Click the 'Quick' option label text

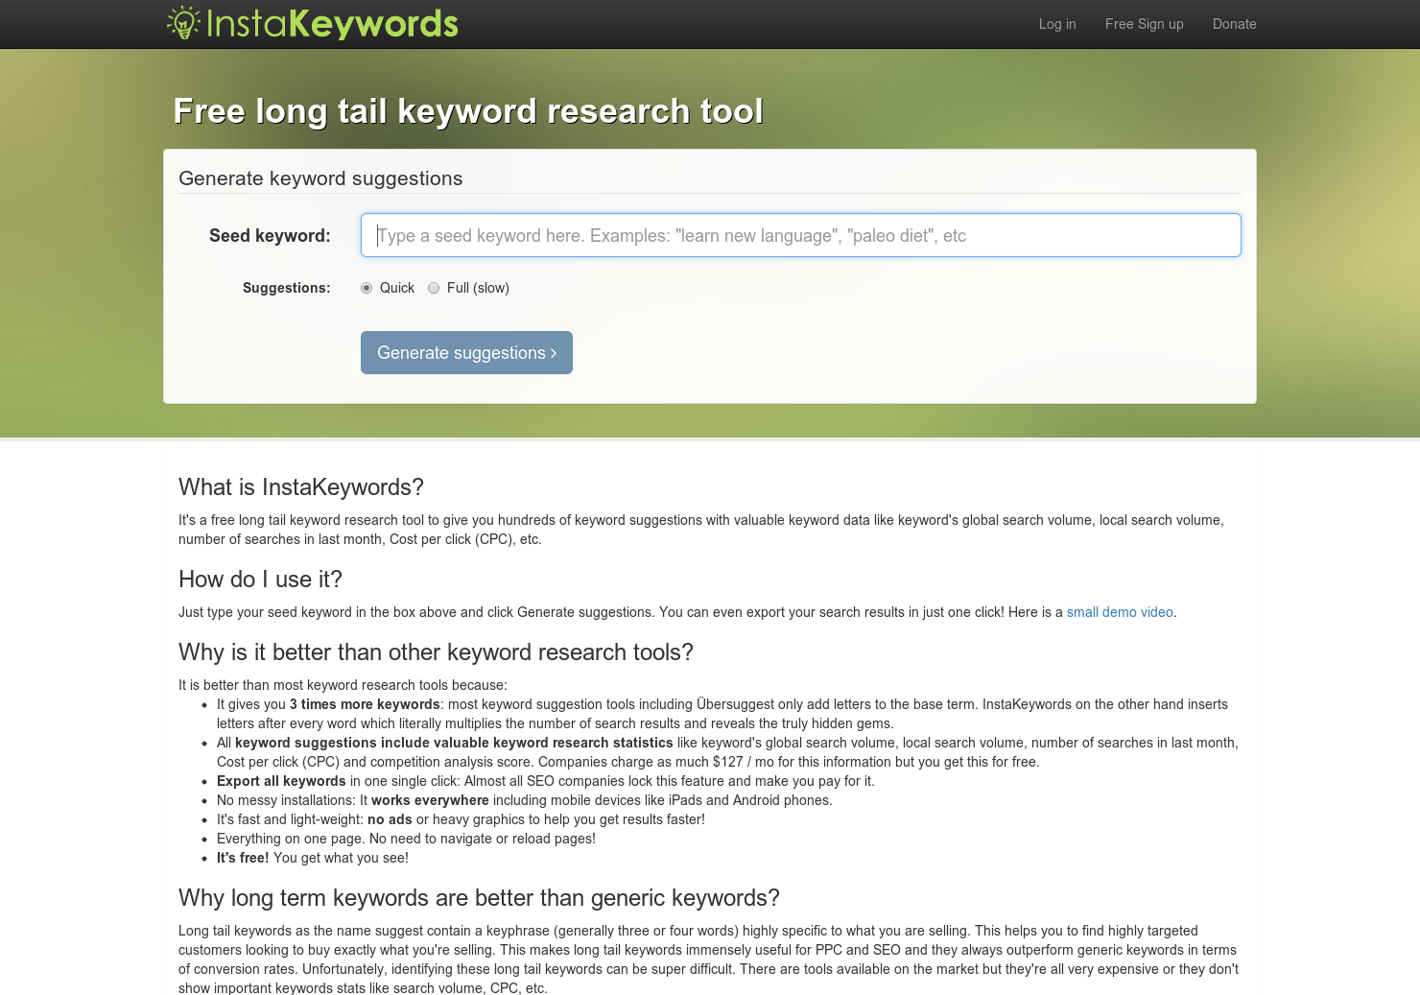[x=397, y=288]
